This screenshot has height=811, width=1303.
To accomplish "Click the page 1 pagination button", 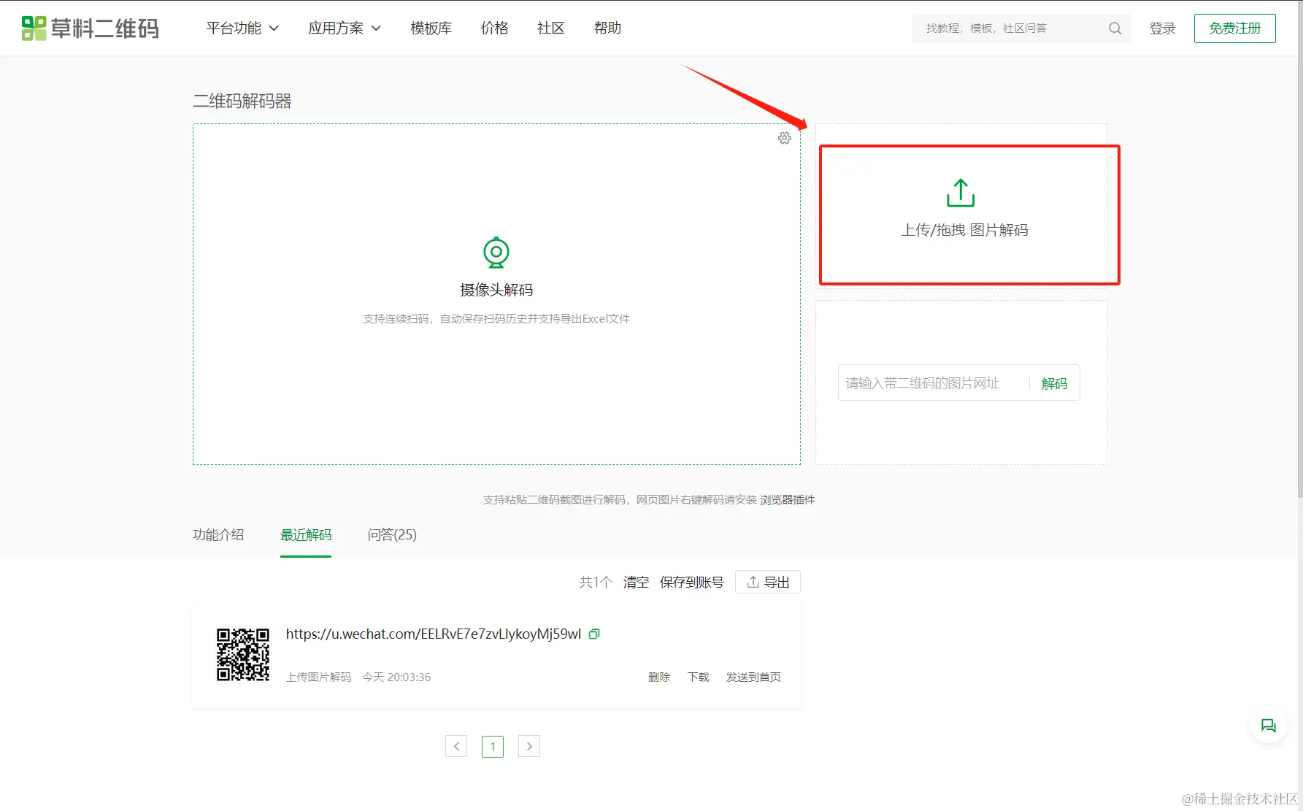I will tap(493, 746).
